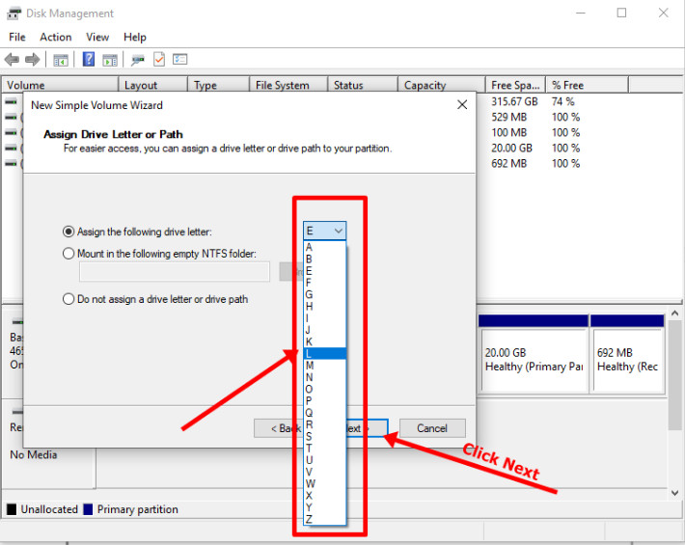This screenshot has width=685, height=545.
Task: Open the View menu
Action: coord(97,37)
